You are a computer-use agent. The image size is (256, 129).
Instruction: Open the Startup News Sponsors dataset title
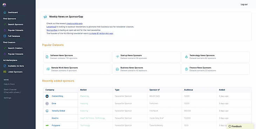pyautogui.click(x=131, y=55)
